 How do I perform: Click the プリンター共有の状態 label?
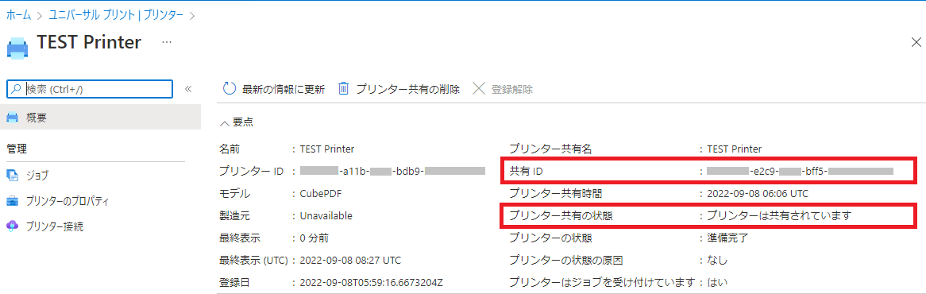(561, 216)
